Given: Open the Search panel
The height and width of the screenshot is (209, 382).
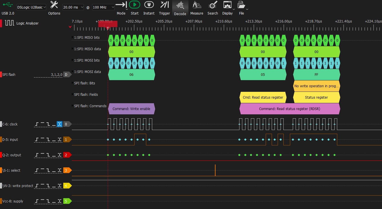Looking at the screenshot, I should [x=212, y=5].
